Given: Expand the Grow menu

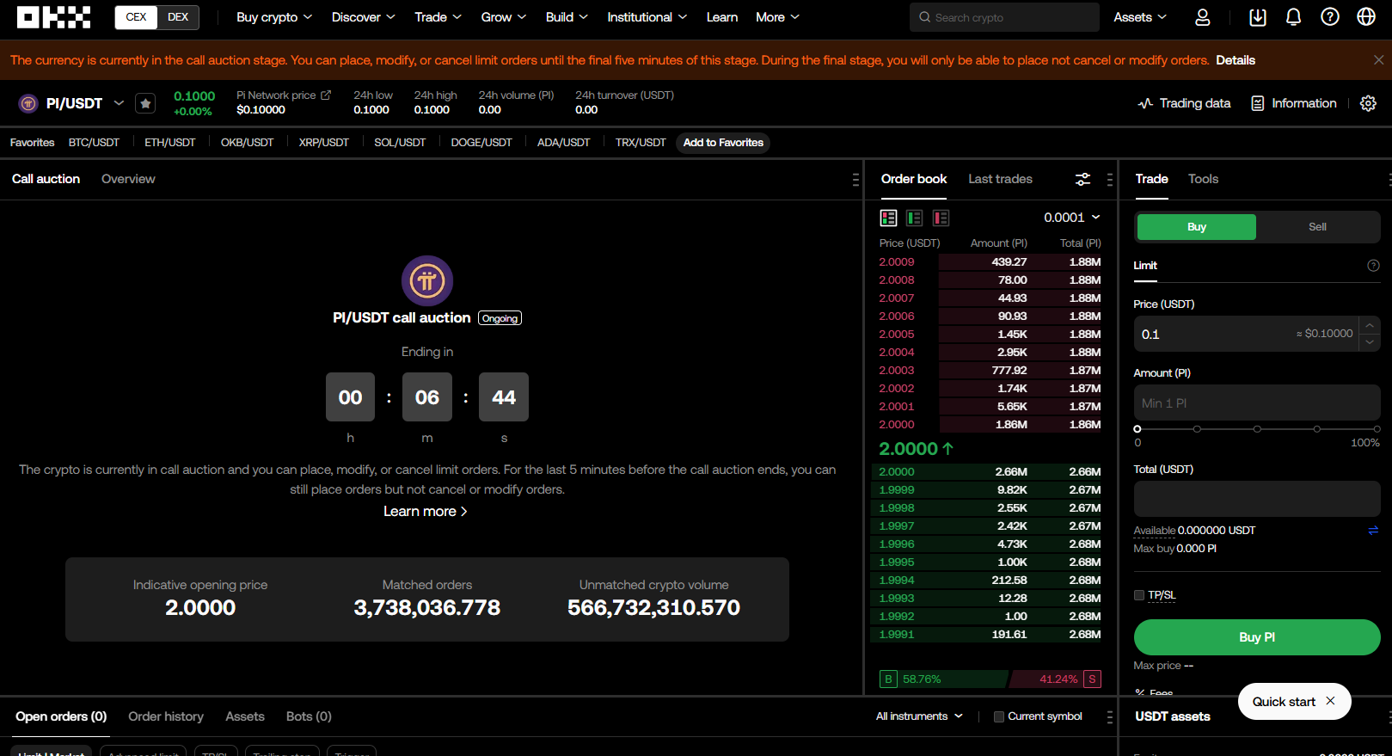Looking at the screenshot, I should (503, 17).
